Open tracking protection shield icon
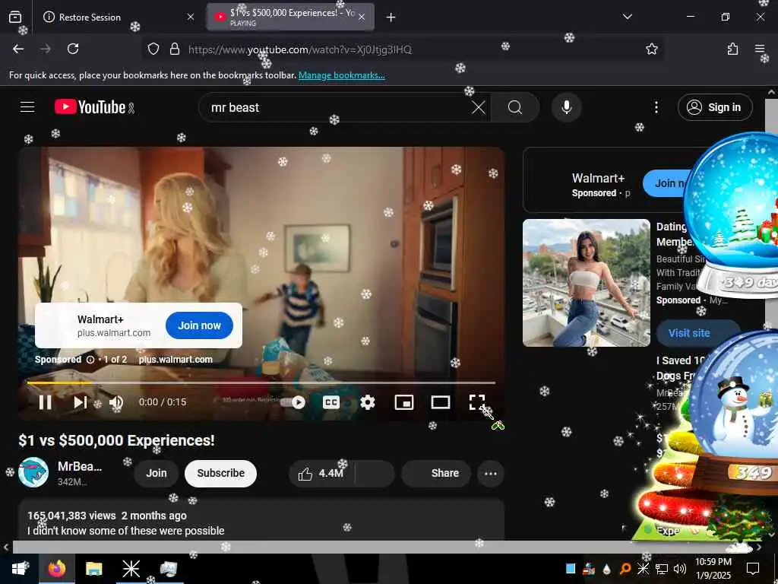 [x=153, y=49]
